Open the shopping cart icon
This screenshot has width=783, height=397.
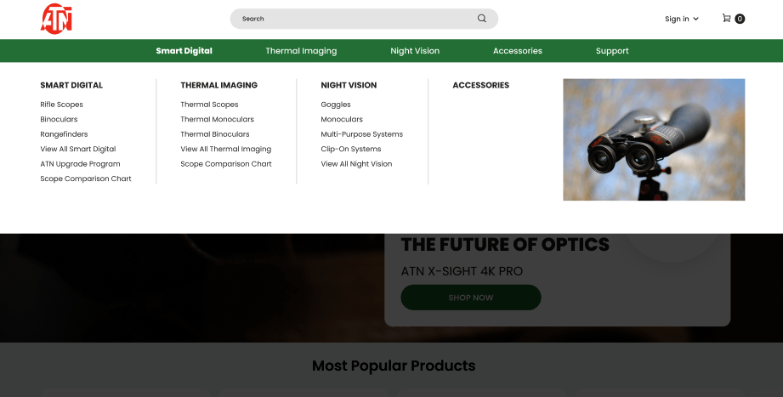pos(726,19)
